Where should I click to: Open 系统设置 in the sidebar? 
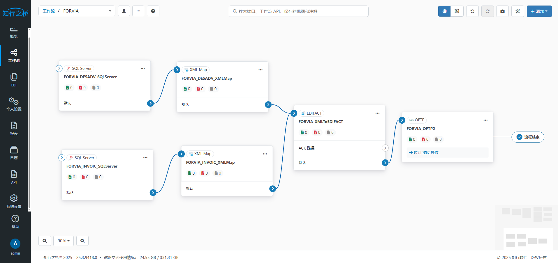coord(14,201)
